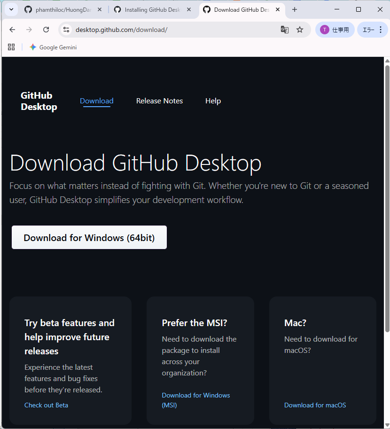
Task: Select the Download navigation item
Action: (97, 101)
